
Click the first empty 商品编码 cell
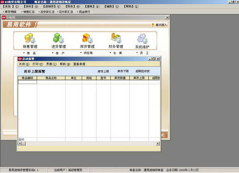(27, 82)
